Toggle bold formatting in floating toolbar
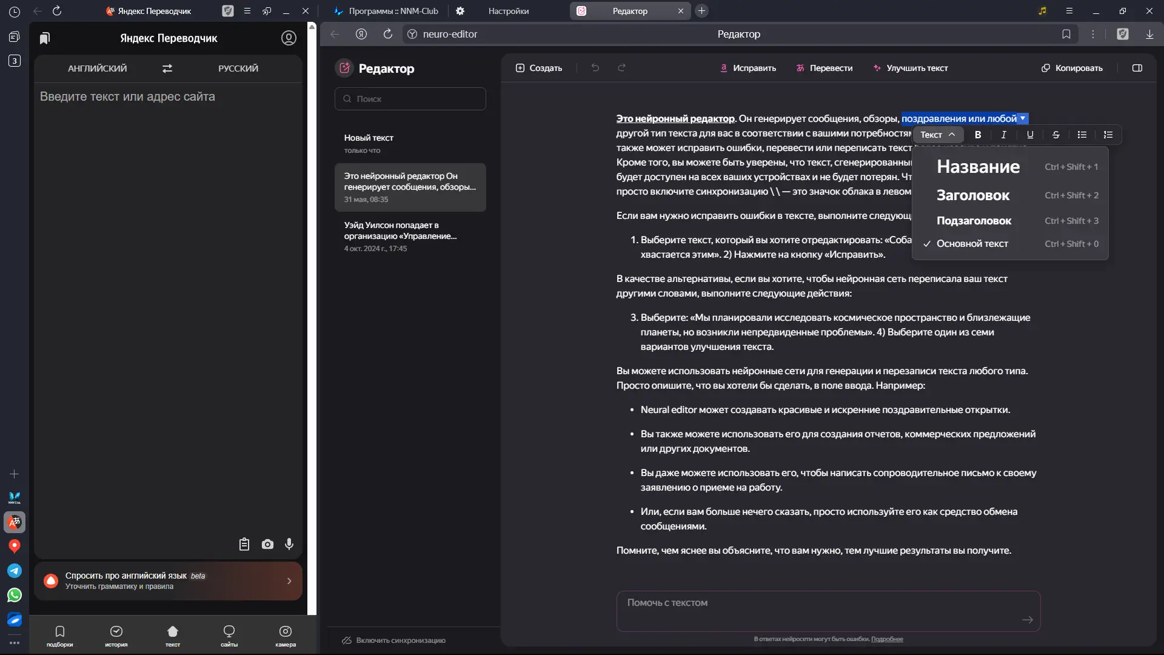 tap(978, 135)
